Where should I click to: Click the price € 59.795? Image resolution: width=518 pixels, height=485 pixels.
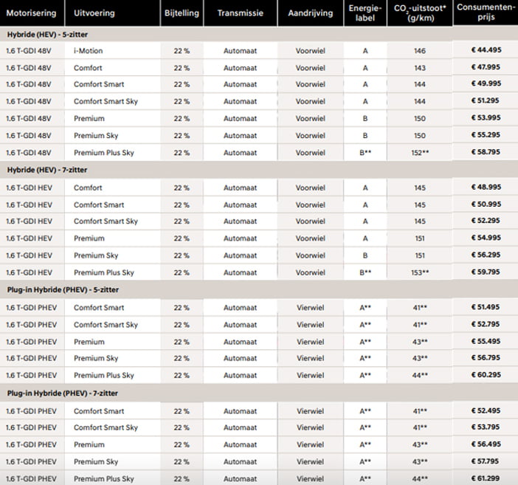click(x=486, y=272)
